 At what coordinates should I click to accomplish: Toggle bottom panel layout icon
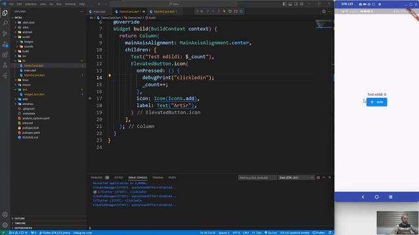click(290, 4)
